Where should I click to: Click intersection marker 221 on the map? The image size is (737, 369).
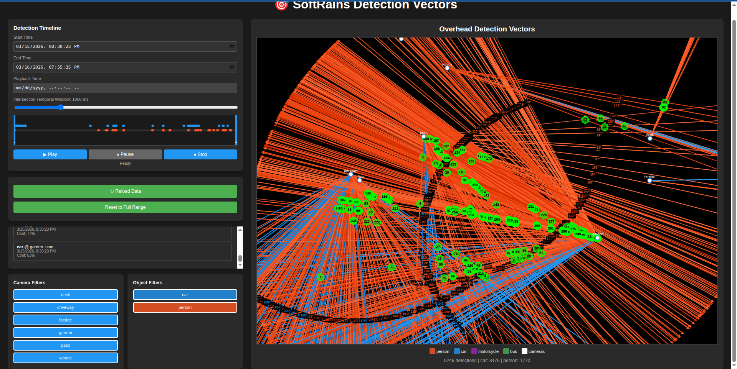tap(395, 208)
